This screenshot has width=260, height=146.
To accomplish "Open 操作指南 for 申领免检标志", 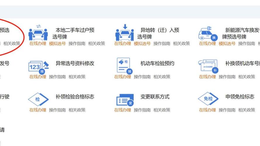I will [x=227, y=110].
